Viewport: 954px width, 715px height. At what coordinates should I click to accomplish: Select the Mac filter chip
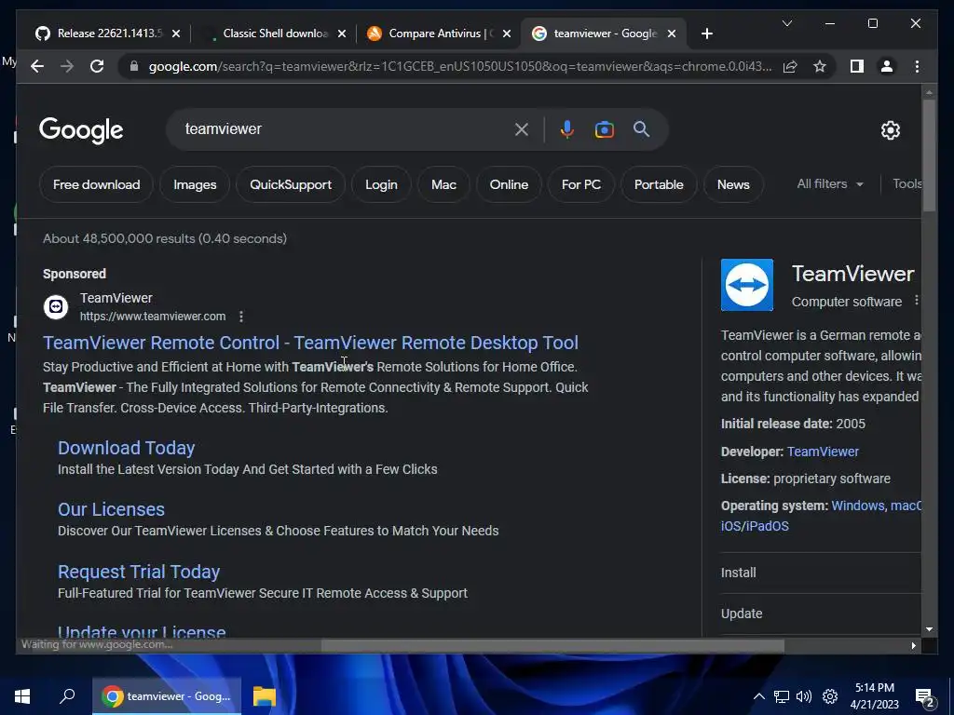pyautogui.click(x=443, y=185)
